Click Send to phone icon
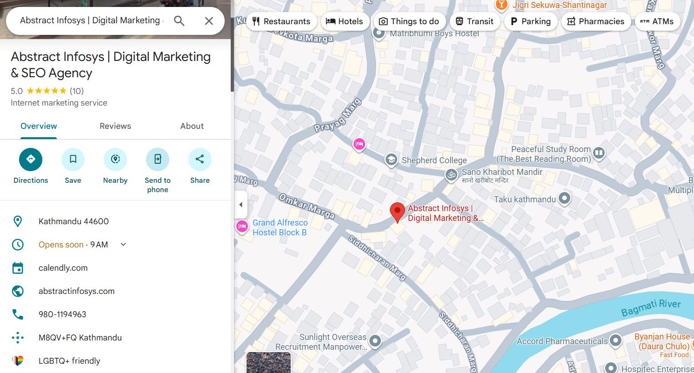This screenshot has height=373, width=694. click(158, 160)
